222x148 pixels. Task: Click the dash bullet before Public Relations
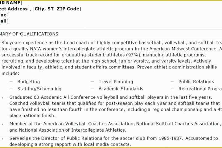point(172,82)
